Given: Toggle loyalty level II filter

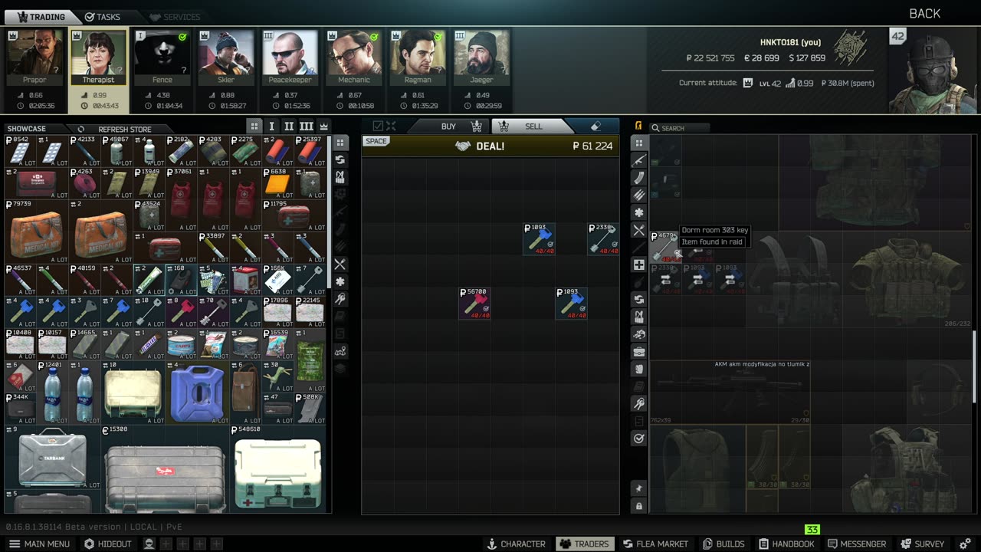Looking at the screenshot, I should 289,127.
